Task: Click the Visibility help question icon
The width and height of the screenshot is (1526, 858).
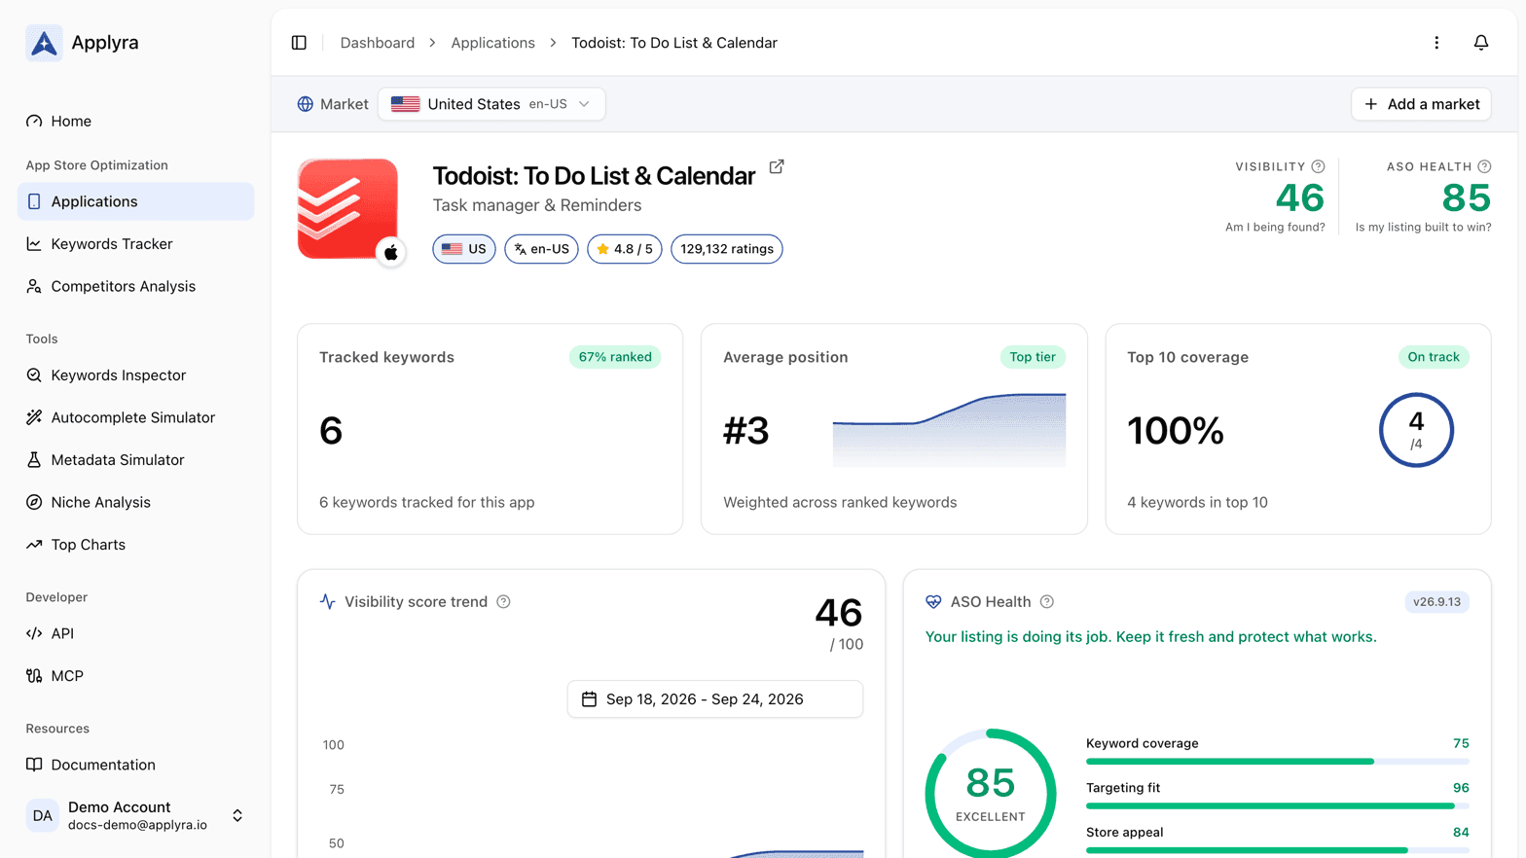Action: tap(1318, 166)
